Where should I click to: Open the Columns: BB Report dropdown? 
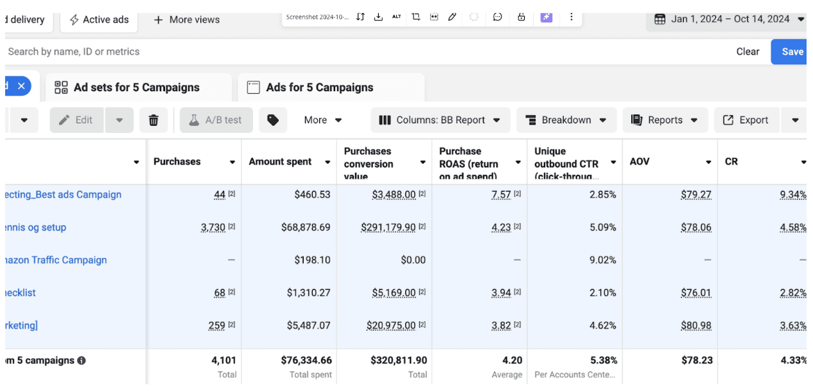pyautogui.click(x=440, y=120)
